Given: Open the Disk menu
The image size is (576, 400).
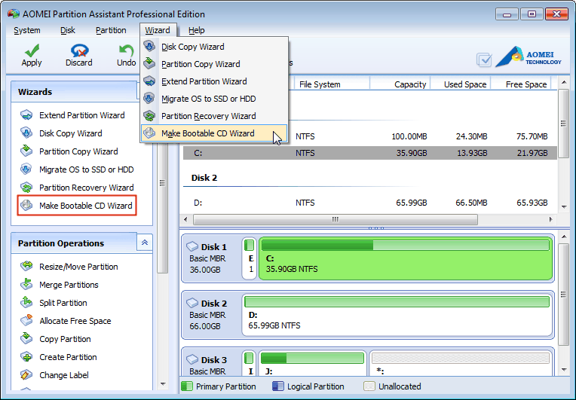Looking at the screenshot, I should point(68,30).
